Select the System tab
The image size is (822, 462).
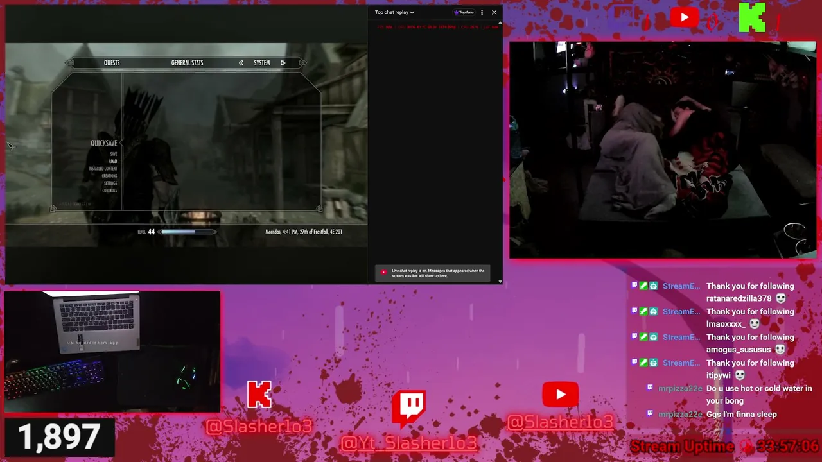(x=261, y=63)
